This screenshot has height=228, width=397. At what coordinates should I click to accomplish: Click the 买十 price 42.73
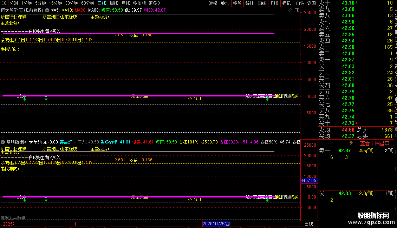click(x=348, y=123)
